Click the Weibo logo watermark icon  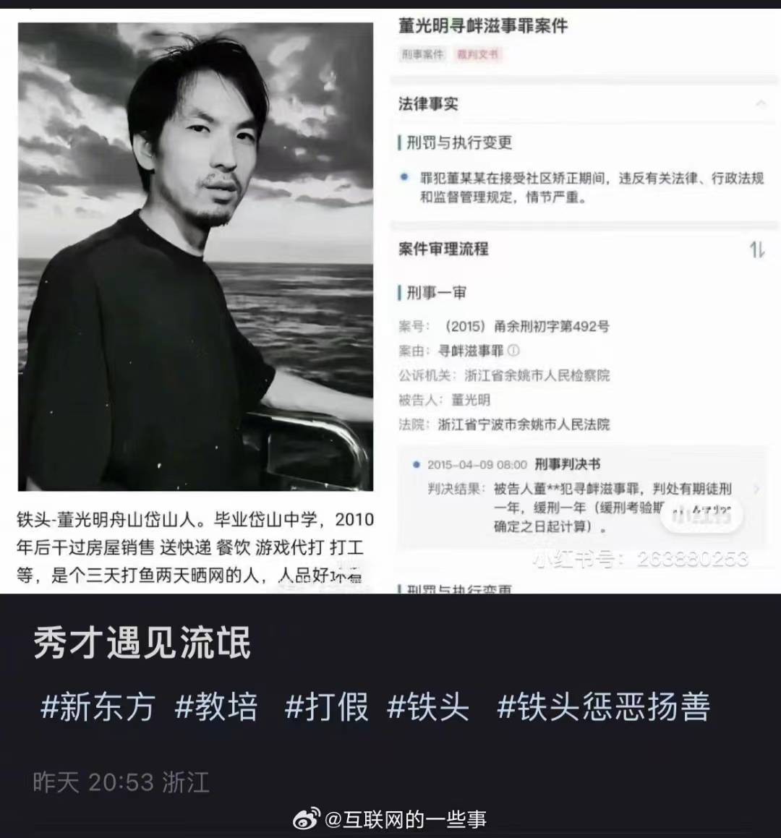307,818
